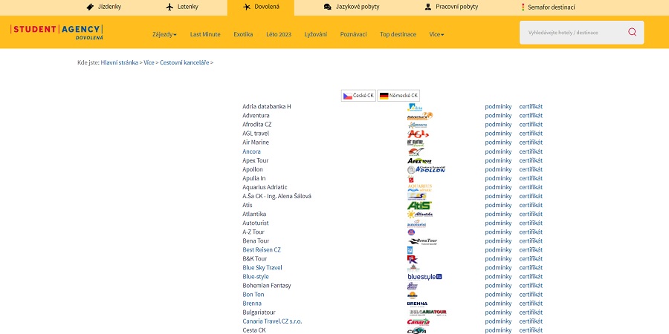Expand the Zájezdy dropdown menu
This screenshot has height=334, width=669.
[164, 34]
